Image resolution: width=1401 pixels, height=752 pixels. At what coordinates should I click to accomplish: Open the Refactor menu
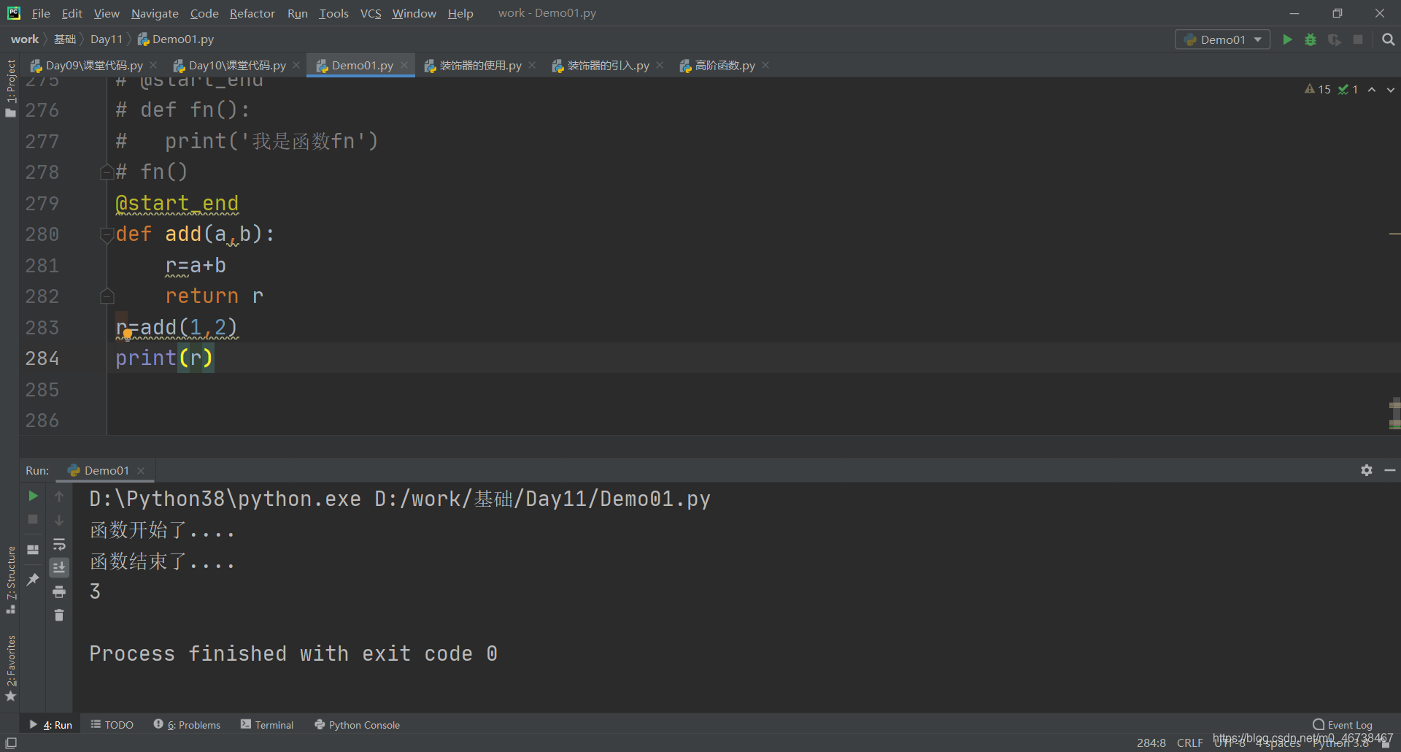pyautogui.click(x=252, y=13)
